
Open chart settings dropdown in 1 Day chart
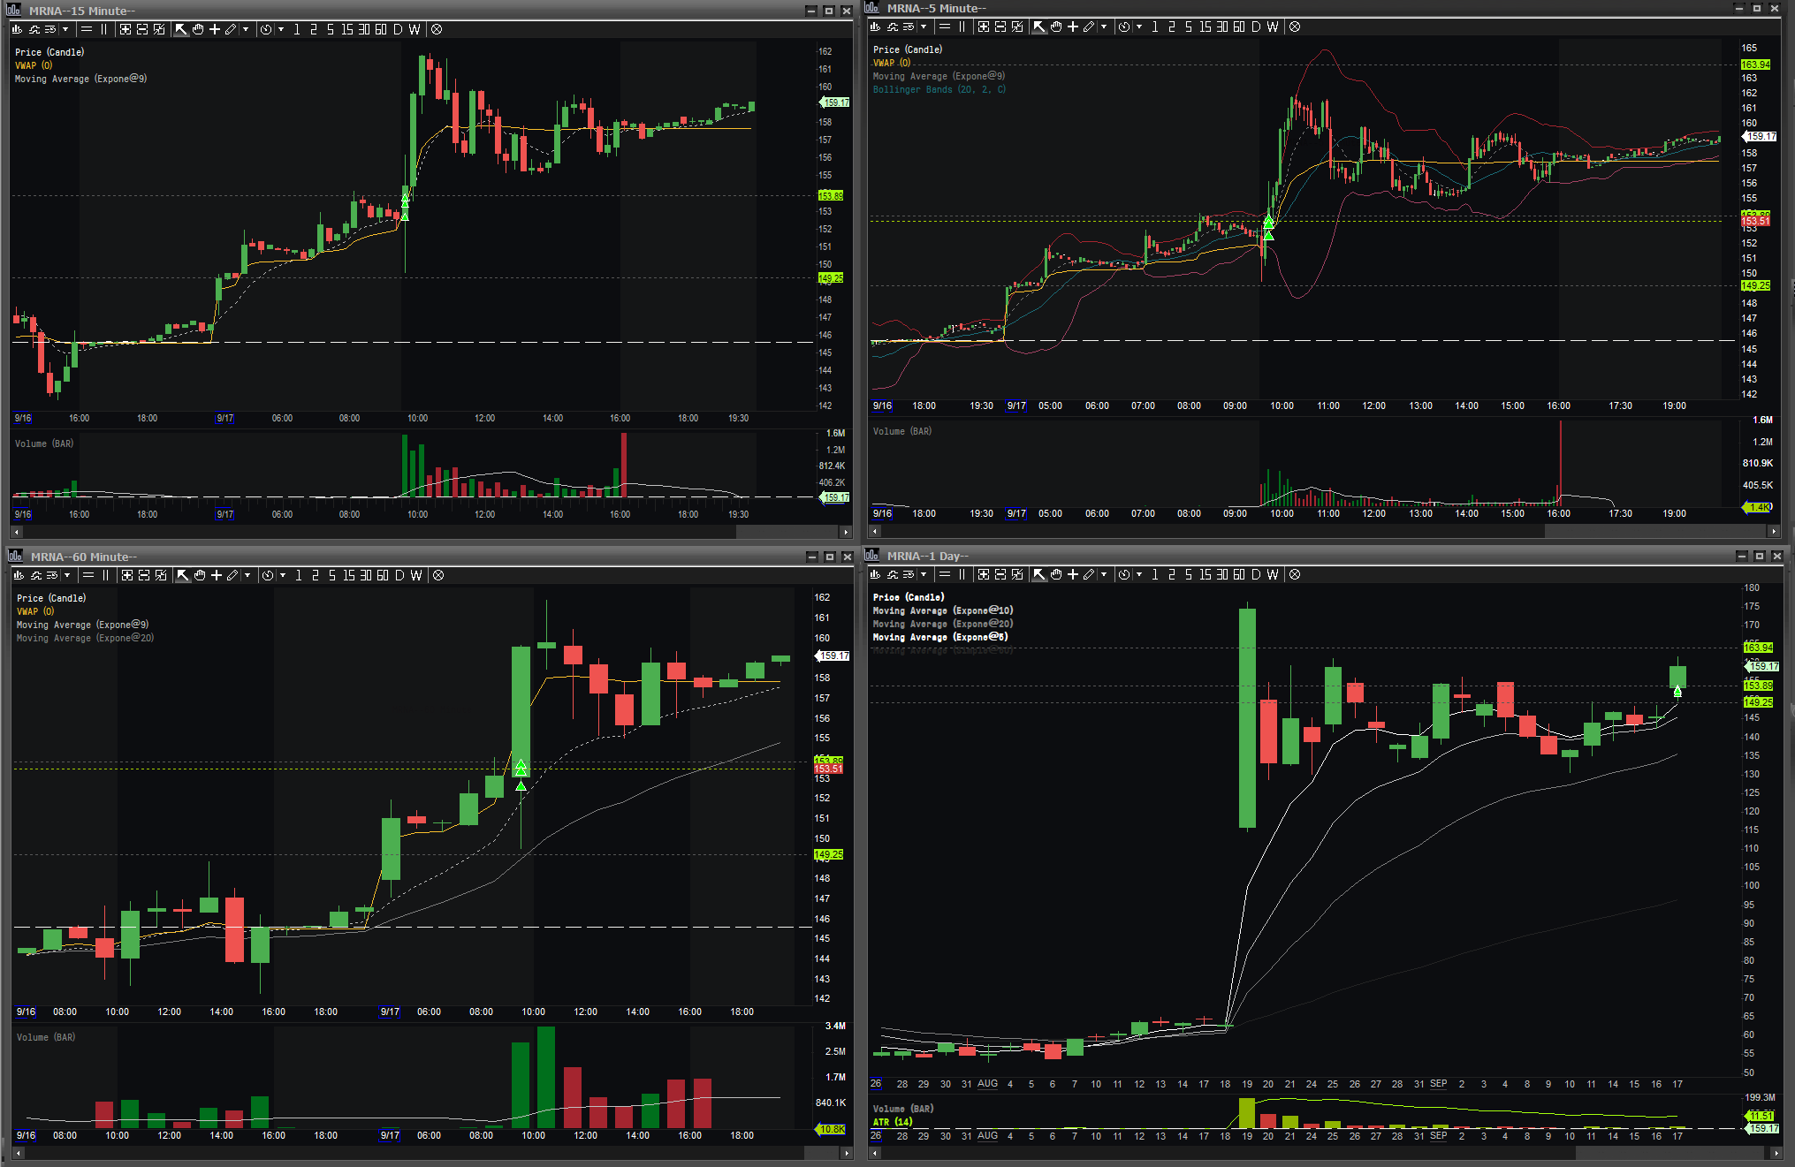924,574
